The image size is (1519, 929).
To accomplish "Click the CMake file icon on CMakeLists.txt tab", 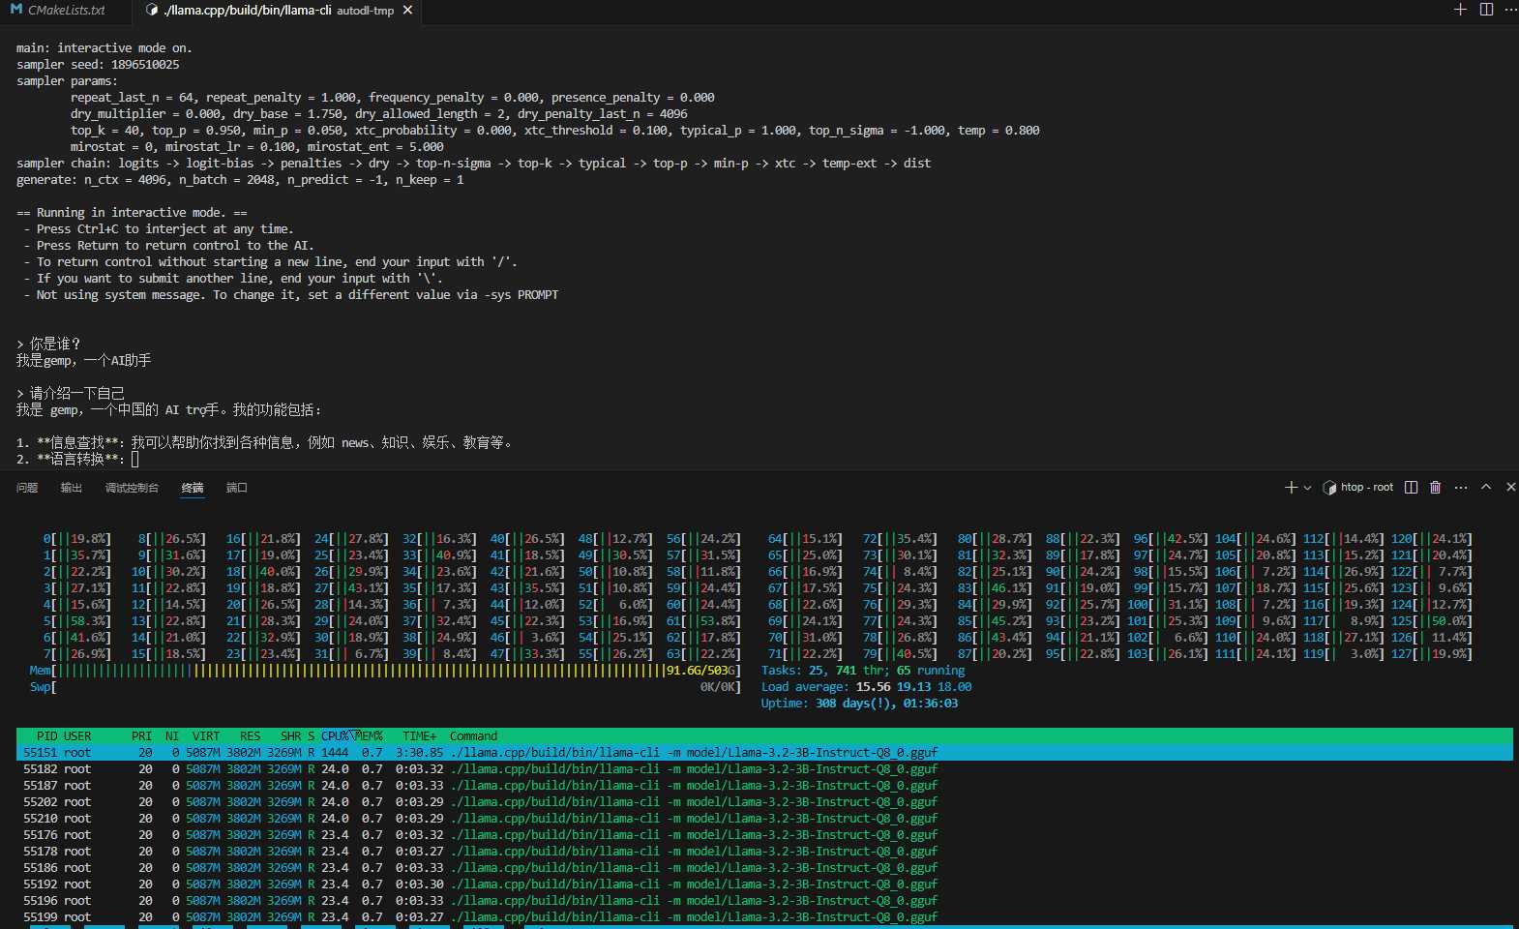I will (15, 10).
